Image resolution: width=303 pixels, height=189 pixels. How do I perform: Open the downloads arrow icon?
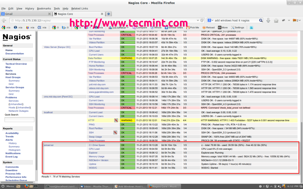[268, 20]
